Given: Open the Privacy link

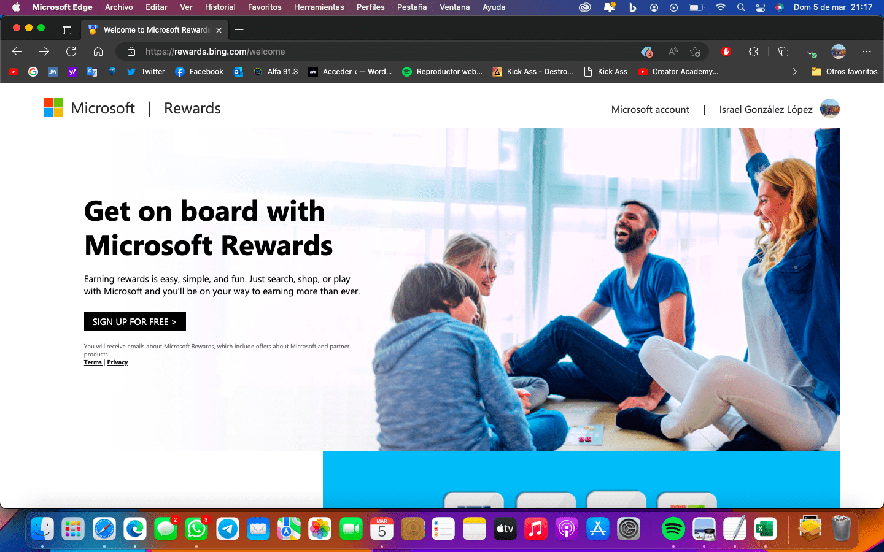Looking at the screenshot, I should click(117, 362).
